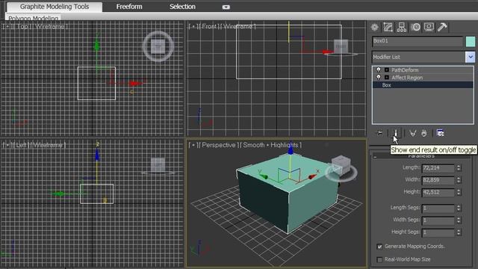Click the Width spinner arrows
The height and width of the screenshot is (269, 478).
459,180
